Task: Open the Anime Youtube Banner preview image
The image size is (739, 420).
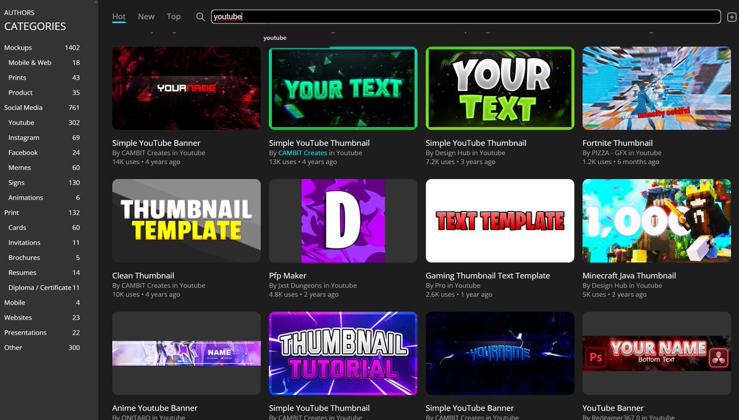Action: [x=187, y=354]
